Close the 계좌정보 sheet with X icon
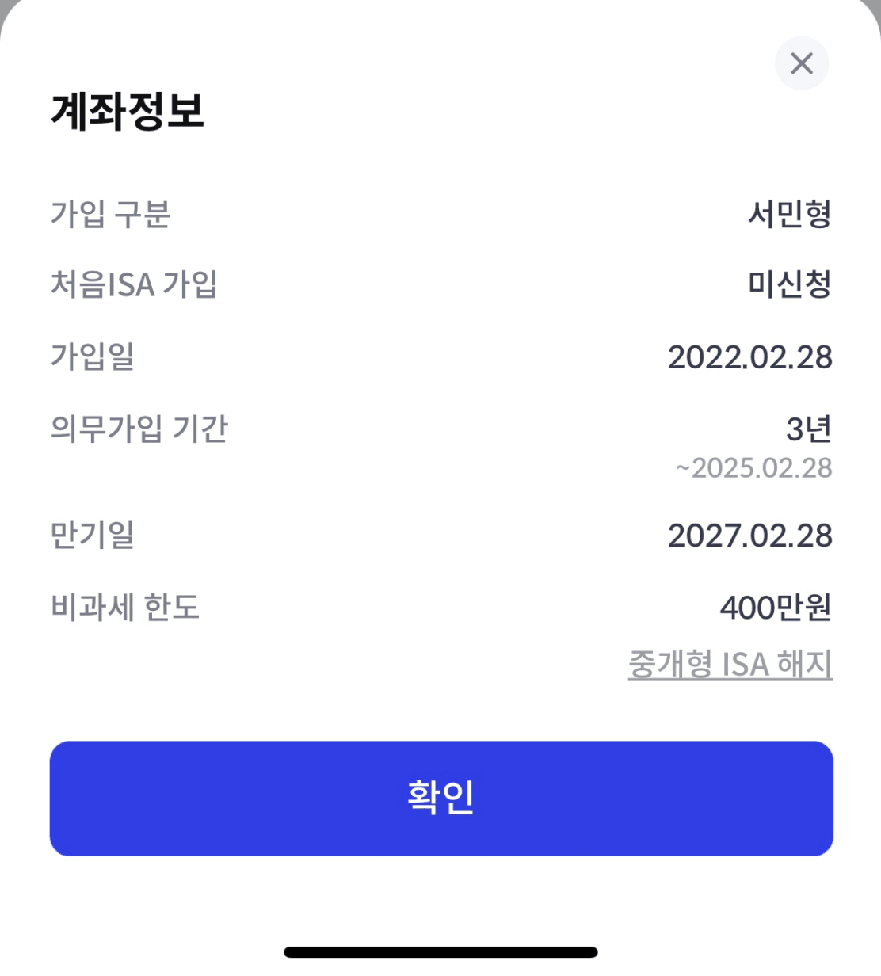881x976 pixels. pyautogui.click(x=802, y=63)
